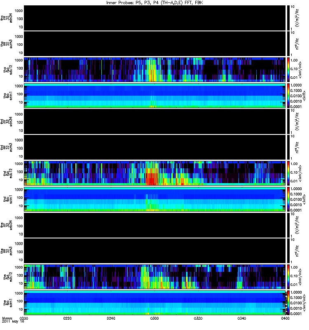Click the black color bar beside tha fff edc34

(288, 18)
